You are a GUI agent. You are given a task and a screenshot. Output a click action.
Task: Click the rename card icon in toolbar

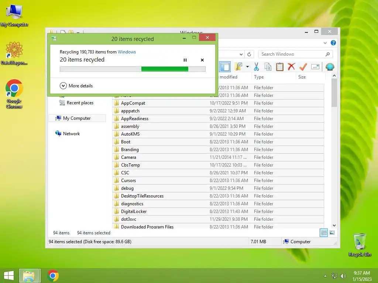tap(315, 67)
